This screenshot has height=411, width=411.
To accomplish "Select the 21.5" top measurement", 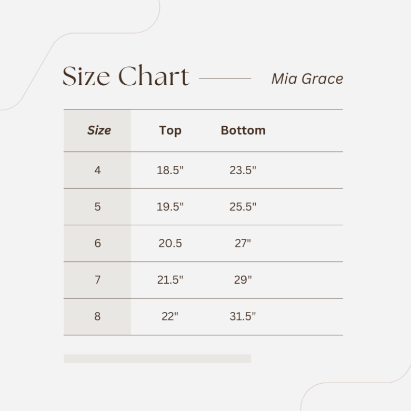I will (x=170, y=280).
